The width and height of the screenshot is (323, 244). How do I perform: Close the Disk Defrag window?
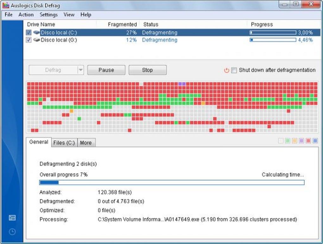311,4
